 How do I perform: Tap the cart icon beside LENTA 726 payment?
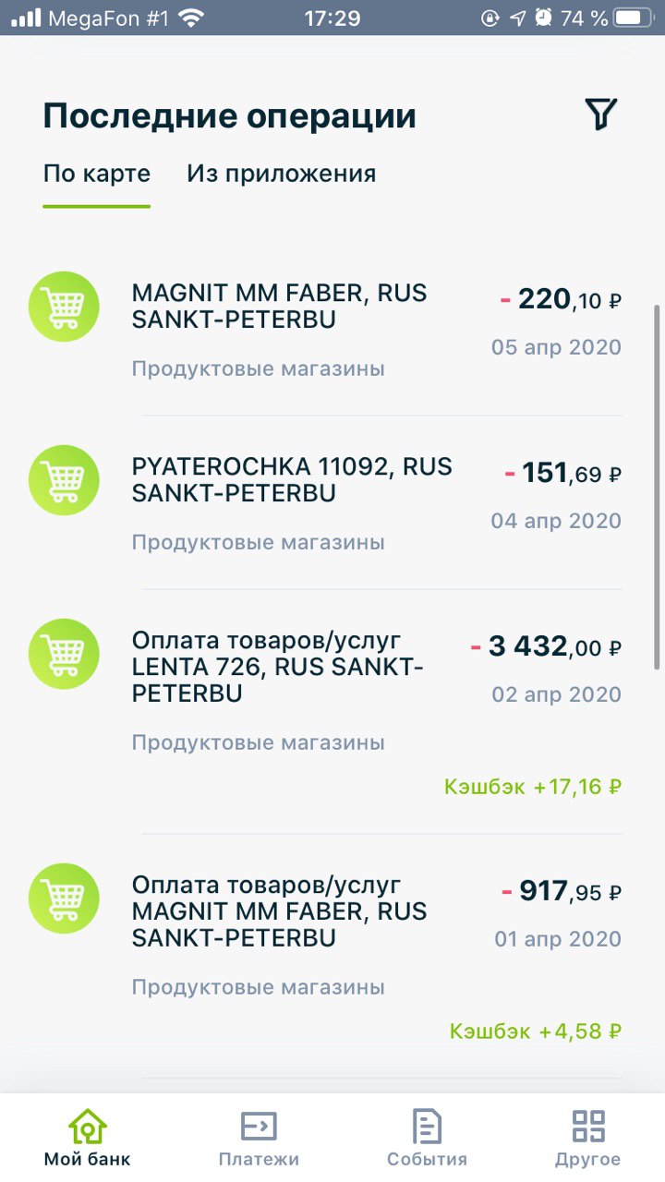click(x=64, y=654)
